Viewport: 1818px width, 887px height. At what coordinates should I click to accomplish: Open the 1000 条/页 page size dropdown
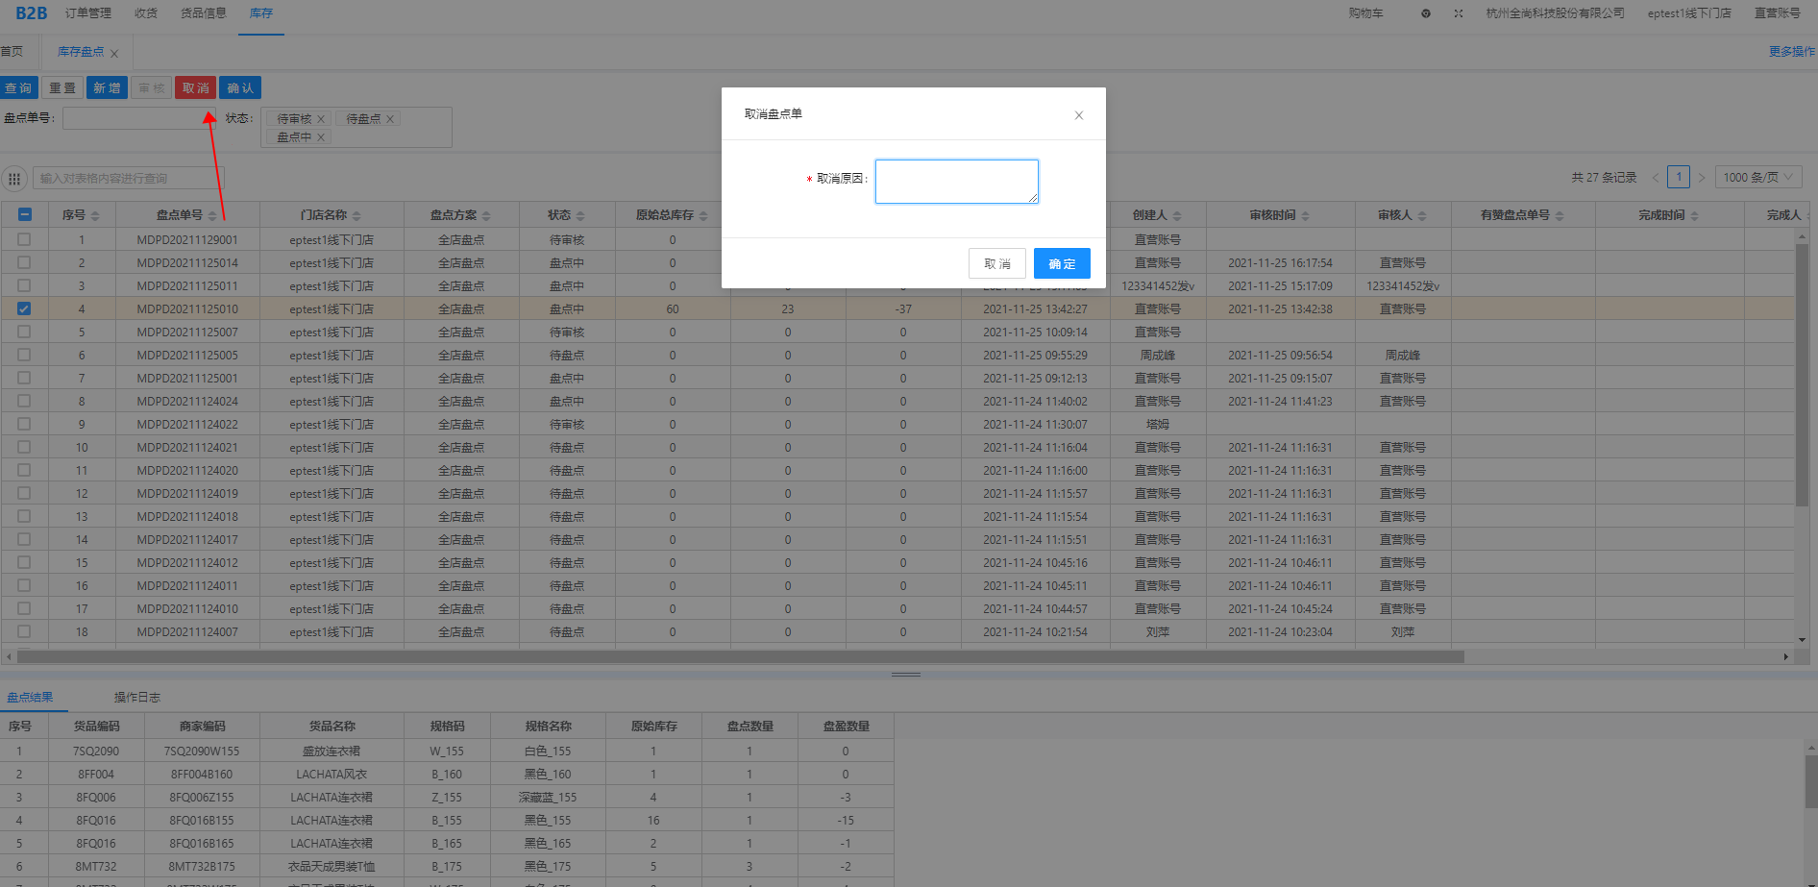[x=1757, y=178]
